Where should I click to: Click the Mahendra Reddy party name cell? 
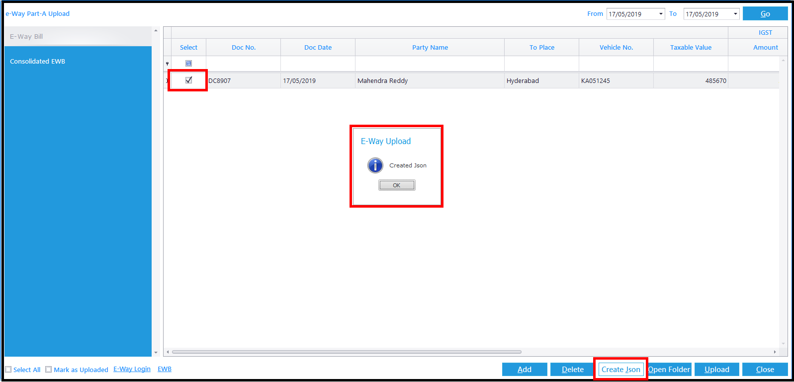(x=430, y=80)
